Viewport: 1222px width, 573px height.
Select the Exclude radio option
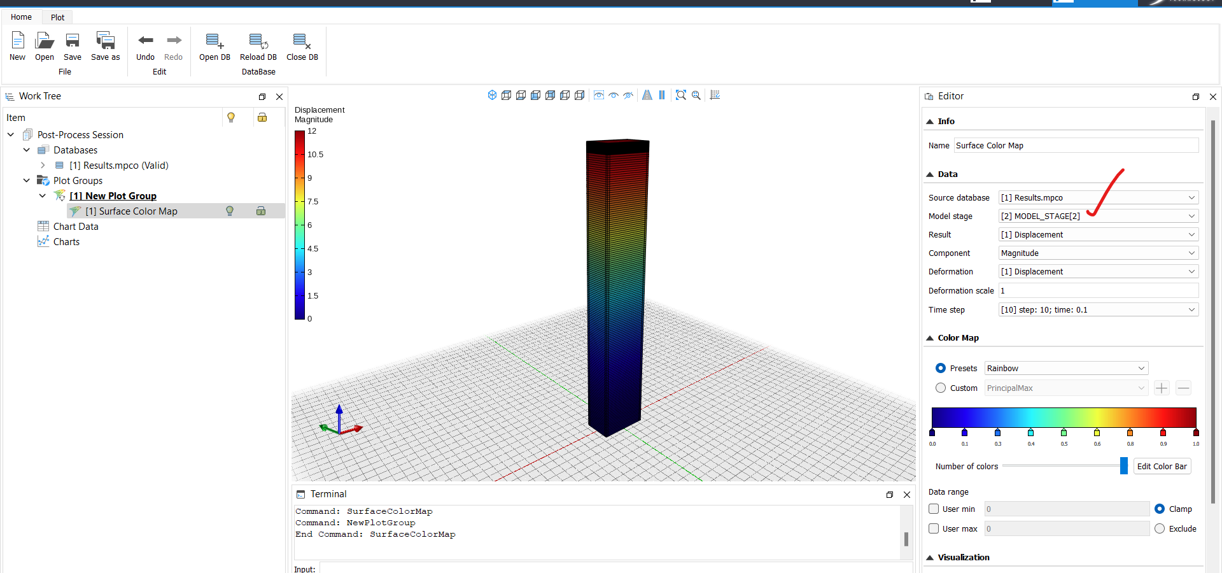pos(1160,528)
